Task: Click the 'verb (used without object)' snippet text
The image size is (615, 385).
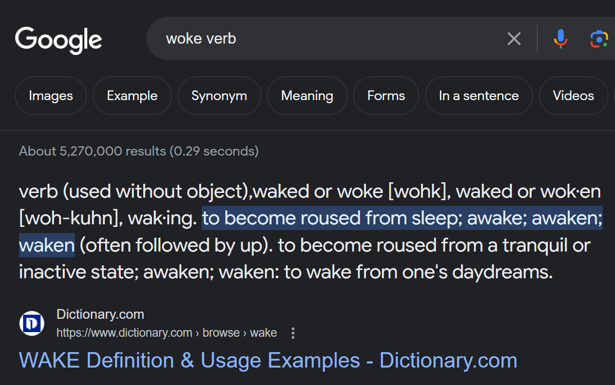Action: pos(134,191)
